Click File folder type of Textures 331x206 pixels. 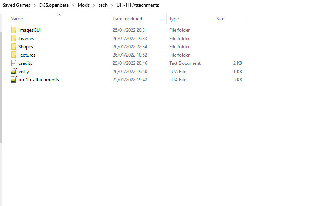coord(179,55)
